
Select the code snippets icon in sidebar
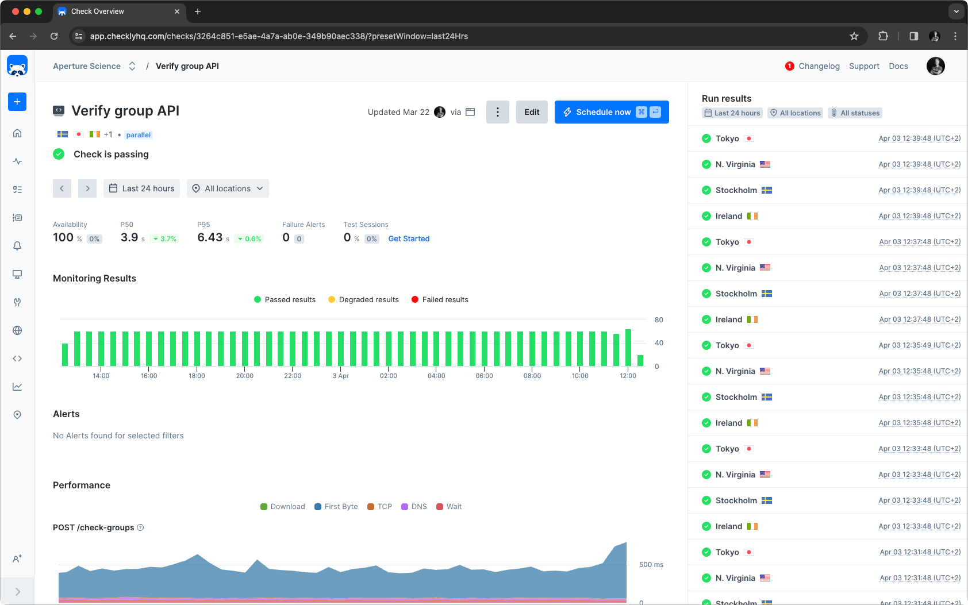17,358
